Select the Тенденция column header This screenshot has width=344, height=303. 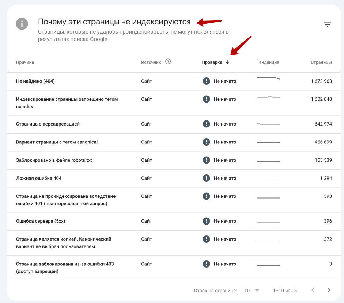pos(268,62)
